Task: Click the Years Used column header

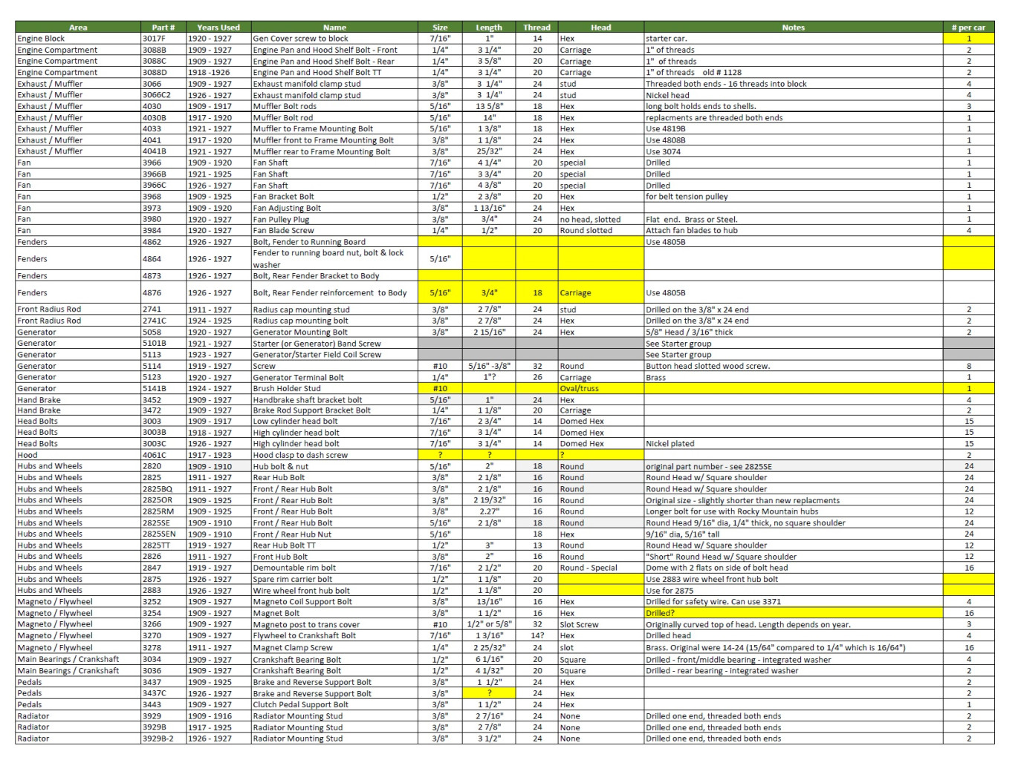Action: 218,27
